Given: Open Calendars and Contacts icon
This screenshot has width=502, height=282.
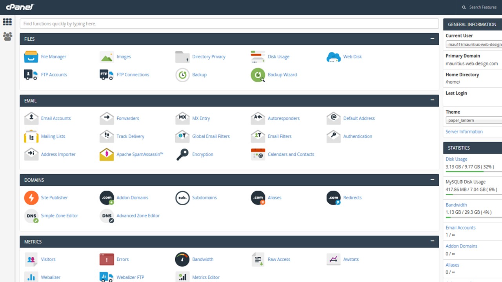Looking at the screenshot, I should pyautogui.click(x=258, y=154).
